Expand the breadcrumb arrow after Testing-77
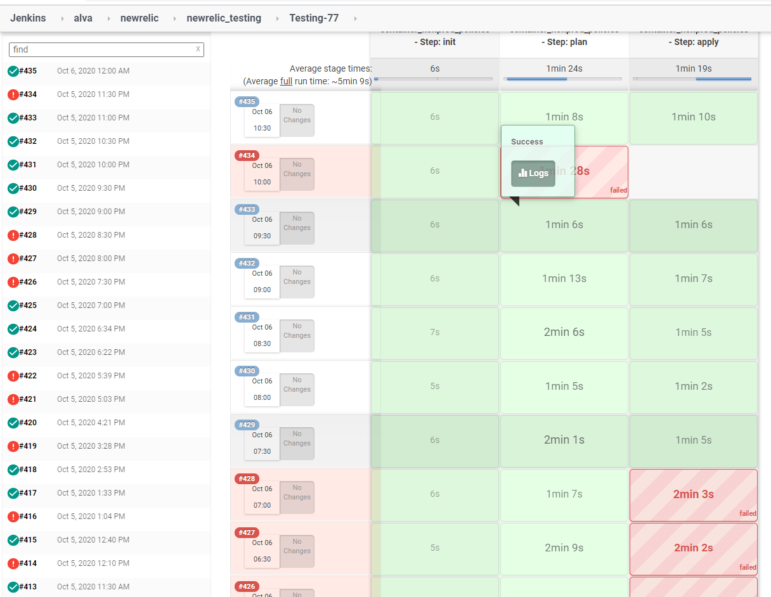The image size is (771, 597). coord(355,18)
